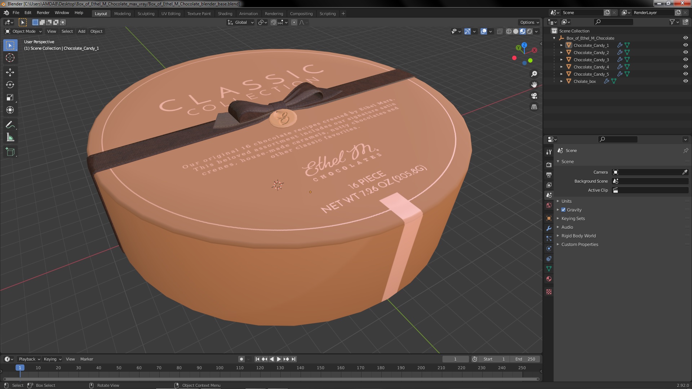Switch to Rendered viewport shading
This screenshot has width=692, height=389.
tap(529, 31)
